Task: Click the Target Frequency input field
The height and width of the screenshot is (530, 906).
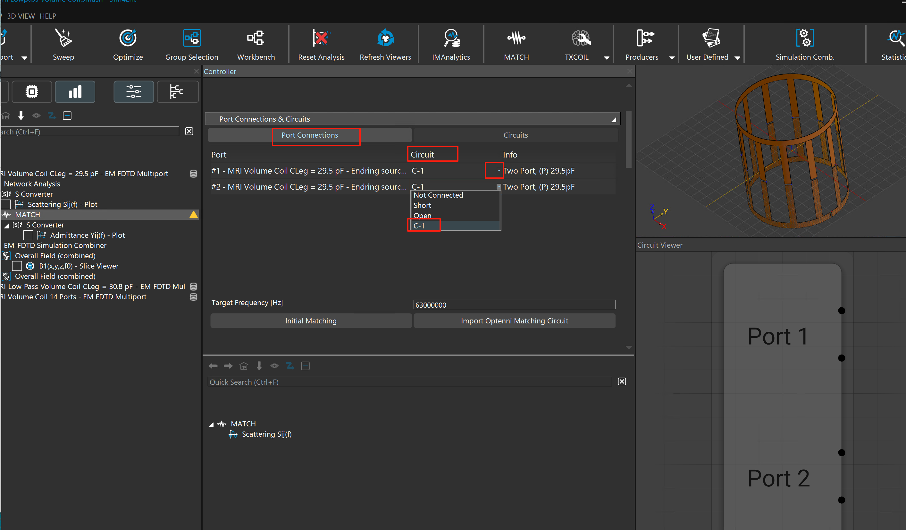Action: click(x=514, y=305)
